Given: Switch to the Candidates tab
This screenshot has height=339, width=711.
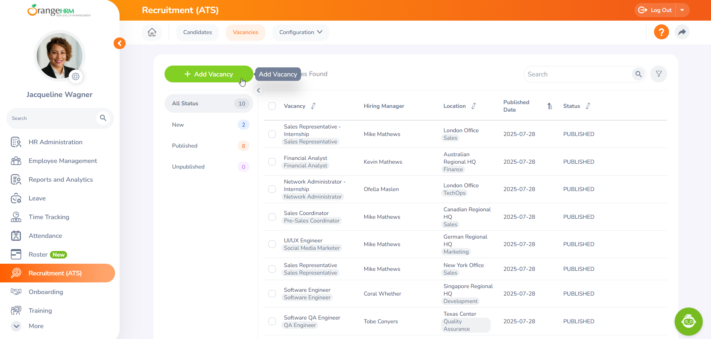Looking at the screenshot, I should (x=198, y=32).
